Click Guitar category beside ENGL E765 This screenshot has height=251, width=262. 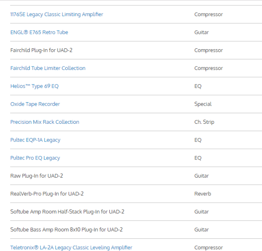click(x=201, y=32)
